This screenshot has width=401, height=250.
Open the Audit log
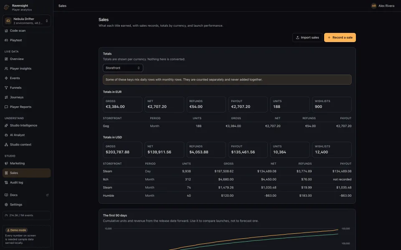coord(27,182)
